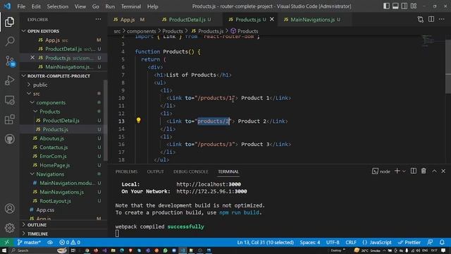The image size is (451, 254).
Task: Switch to the ProductDetail.js editor tab
Action: coord(187,20)
